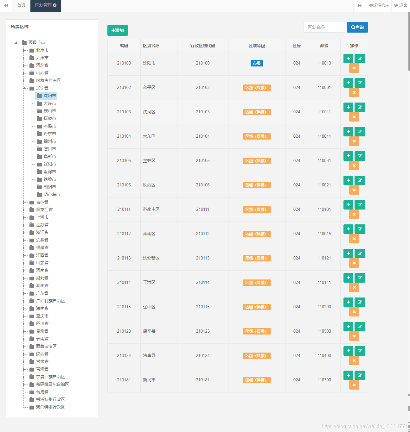This screenshot has width=410, height=432.
Task: Click the tab scroll-left double arrow icon
Action: tap(6, 5)
